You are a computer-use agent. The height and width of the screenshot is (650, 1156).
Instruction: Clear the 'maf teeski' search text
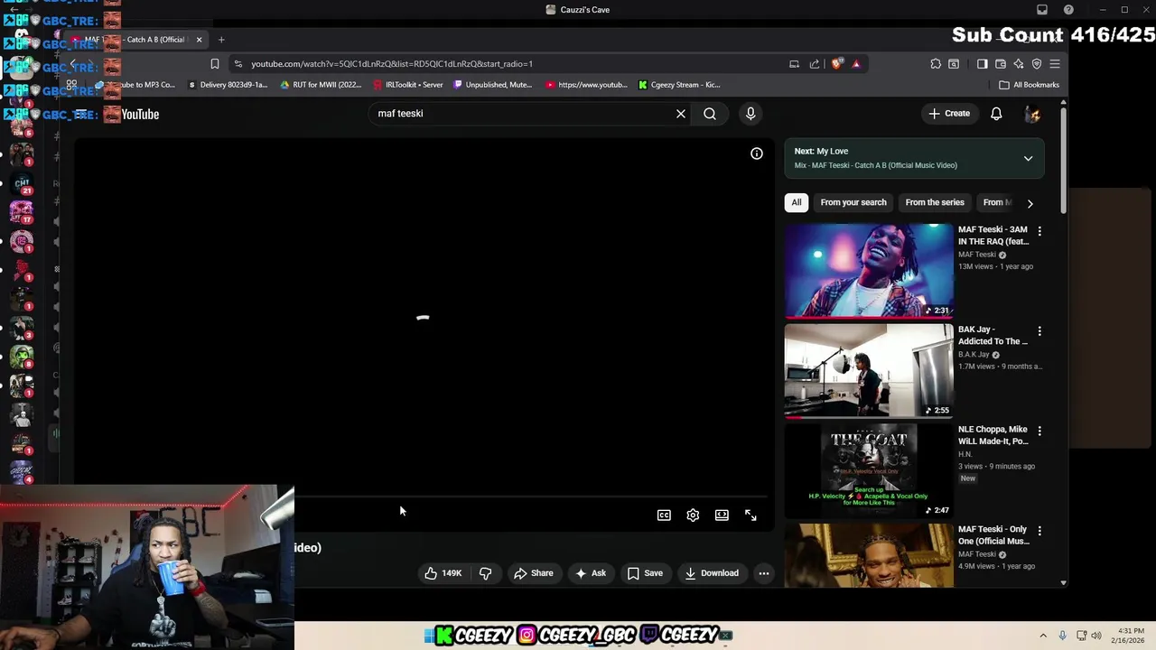(681, 114)
